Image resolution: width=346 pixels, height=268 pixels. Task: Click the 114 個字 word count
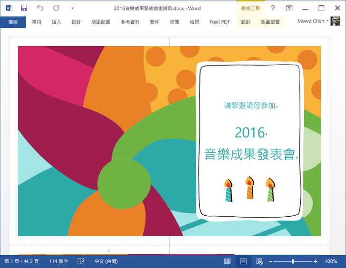click(x=58, y=261)
